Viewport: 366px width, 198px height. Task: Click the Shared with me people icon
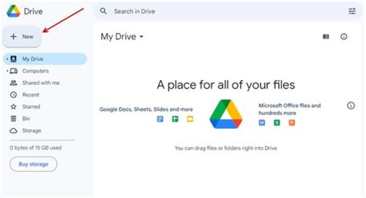coord(14,83)
